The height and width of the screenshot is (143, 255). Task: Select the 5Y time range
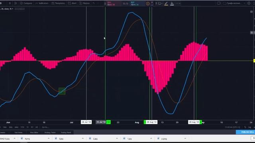pos(32,127)
